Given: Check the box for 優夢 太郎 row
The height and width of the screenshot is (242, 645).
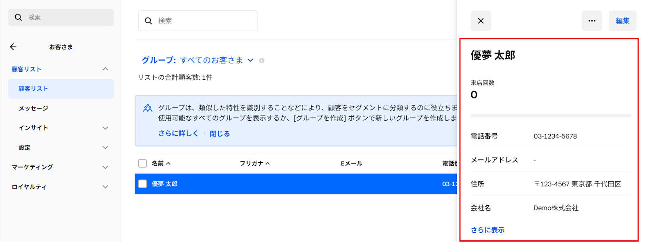Looking at the screenshot, I should (x=142, y=184).
